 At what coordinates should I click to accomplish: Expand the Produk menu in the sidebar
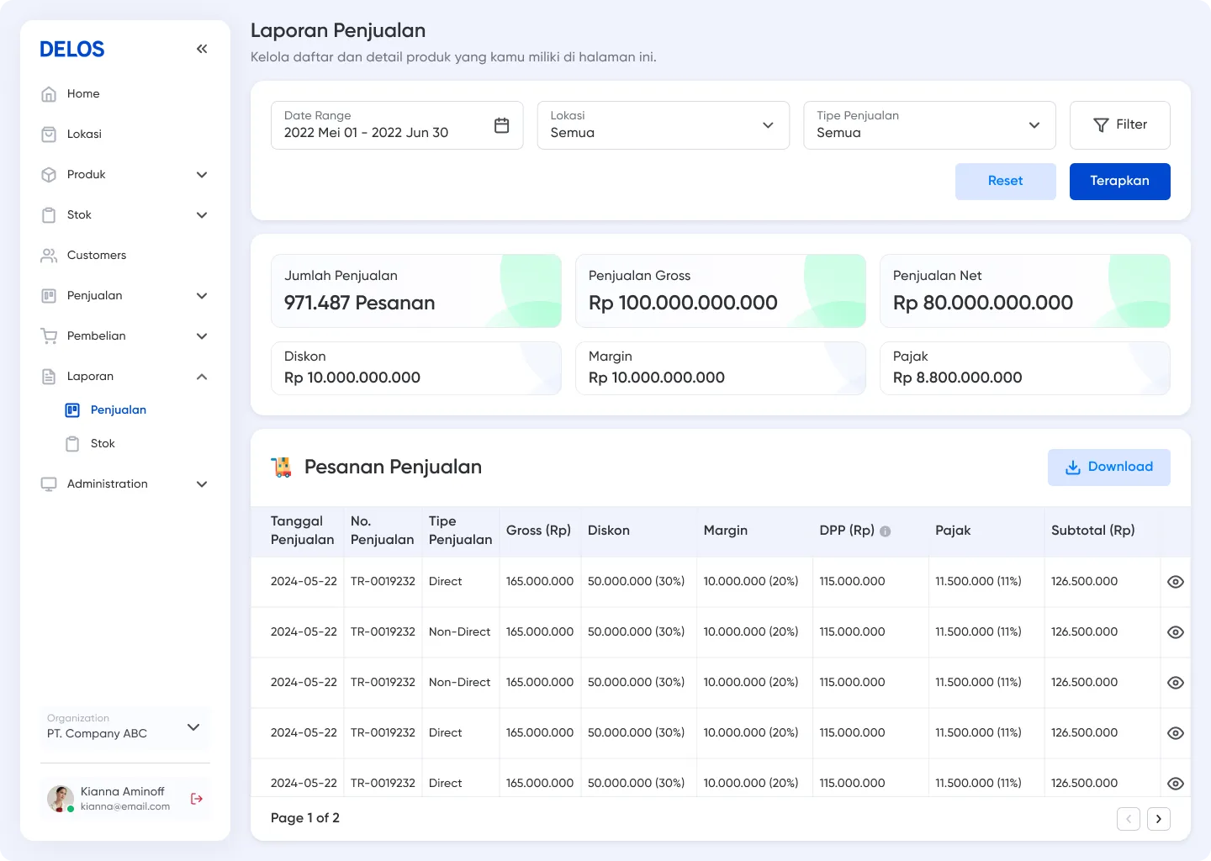pos(124,175)
